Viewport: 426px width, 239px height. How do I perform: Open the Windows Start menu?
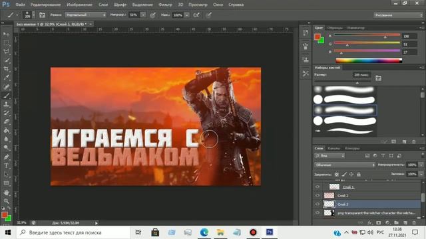point(8,232)
